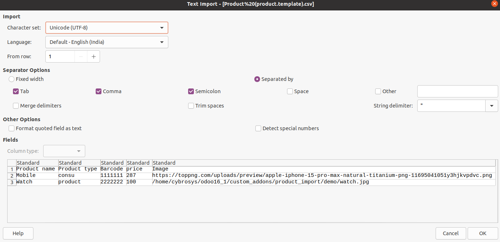Enable Merge delimiters checkbox
500x242 pixels.
coord(16,106)
